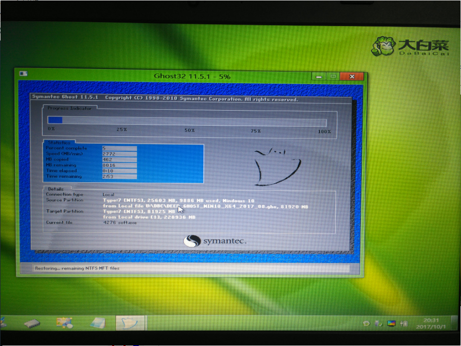Click the Restoring remaining NTFS MFT files status
This screenshot has width=461, height=346.
77,268
